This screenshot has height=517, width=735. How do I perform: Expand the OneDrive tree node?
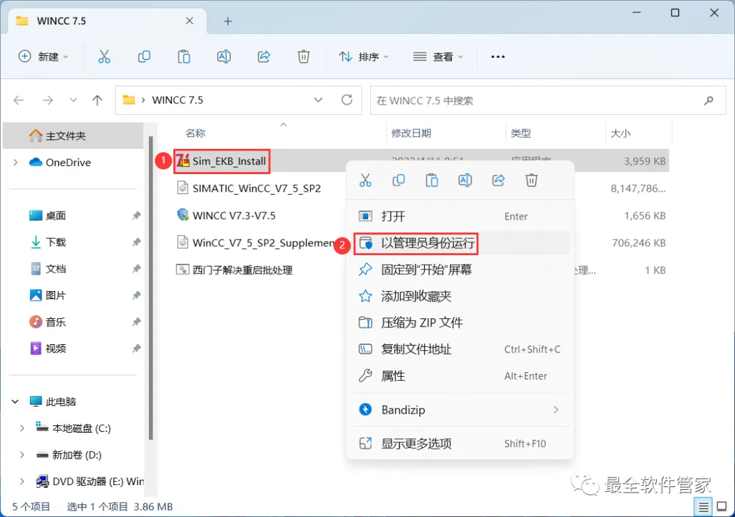[x=16, y=162]
